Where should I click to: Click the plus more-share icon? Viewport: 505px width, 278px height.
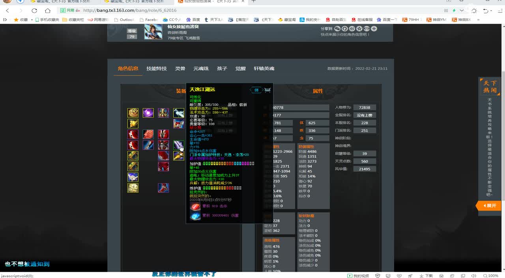click(374, 28)
